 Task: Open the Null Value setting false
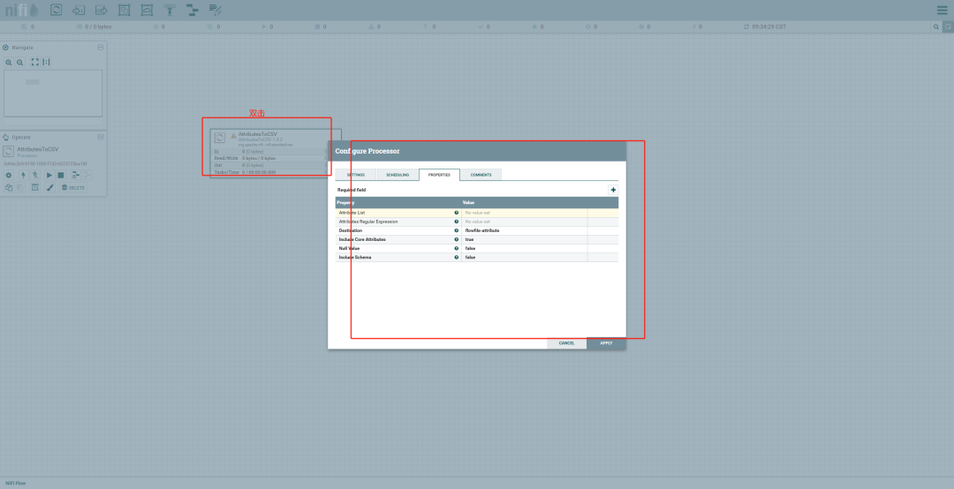coord(525,248)
